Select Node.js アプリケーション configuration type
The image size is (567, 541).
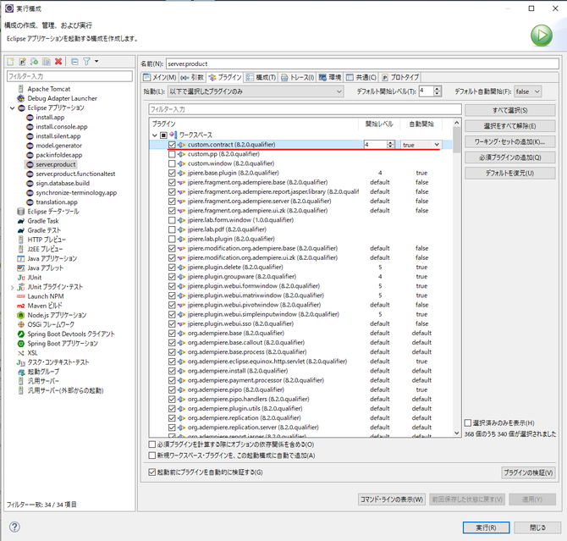click(57, 315)
